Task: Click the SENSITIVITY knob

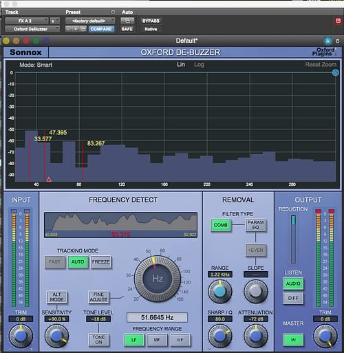Action: tap(56, 336)
